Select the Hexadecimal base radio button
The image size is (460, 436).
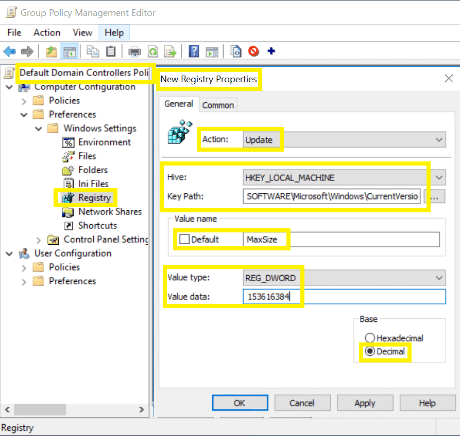coord(370,338)
